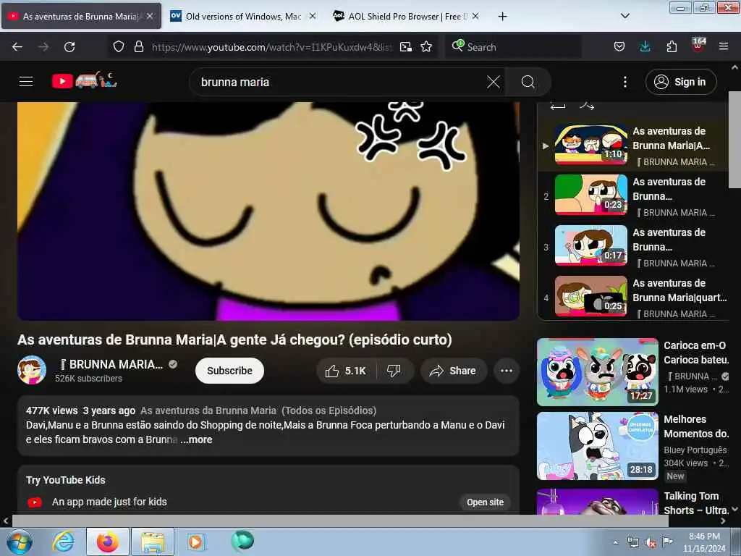Subscribe to the BRUNNA MARIA channel
The image size is (741, 556).
pyautogui.click(x=229, y=371)
